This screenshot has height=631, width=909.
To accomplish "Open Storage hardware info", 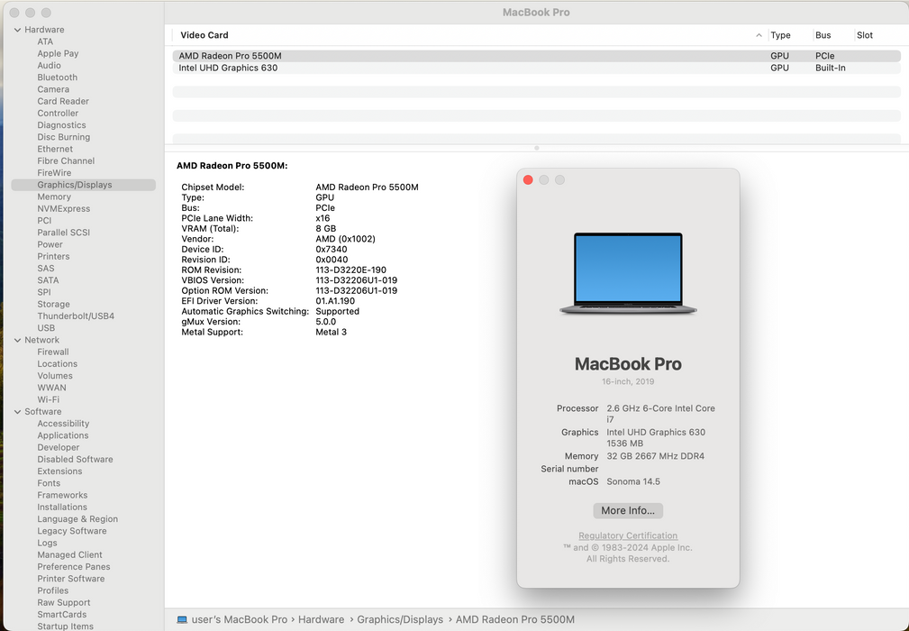I will tap(53, 304).
